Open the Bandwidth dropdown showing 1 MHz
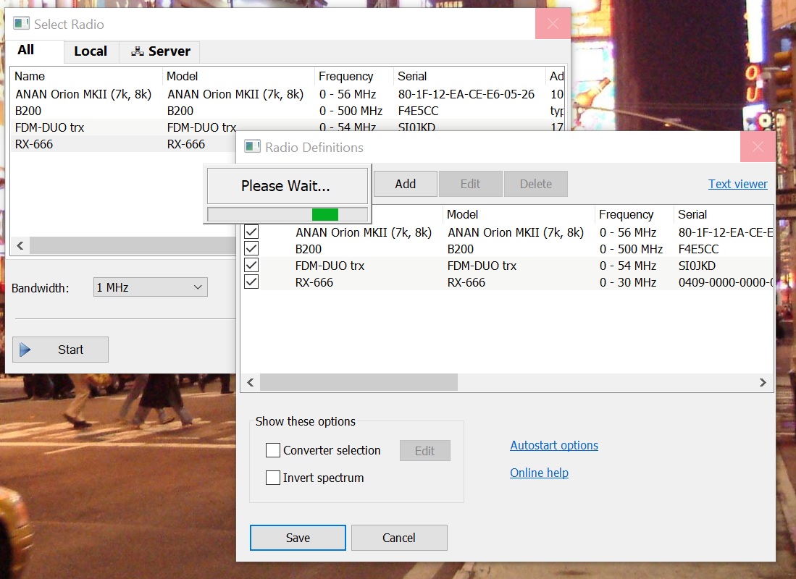 [x=150, y=287]
